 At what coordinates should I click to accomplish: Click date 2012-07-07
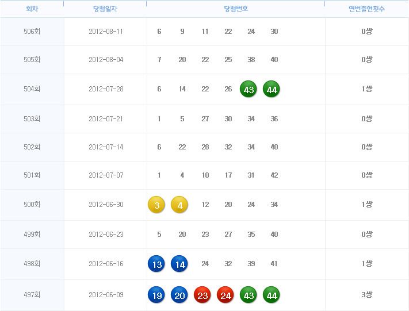tap(106, 175)
